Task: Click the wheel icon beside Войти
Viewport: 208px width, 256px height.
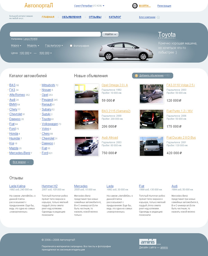Action: click(x=135, y=6)
